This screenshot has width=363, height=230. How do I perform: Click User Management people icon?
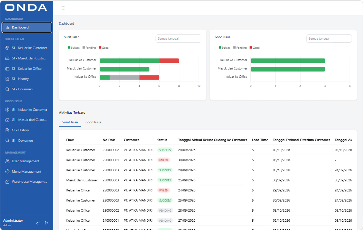(7, 161)
